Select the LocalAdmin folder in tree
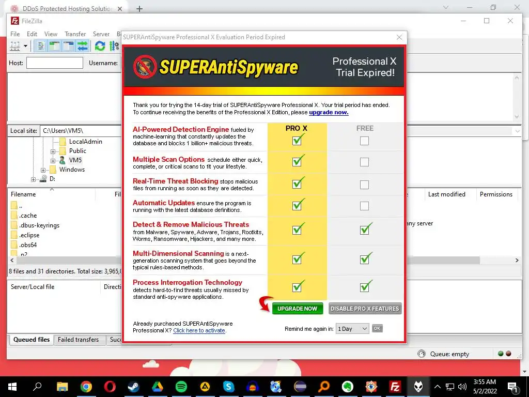Screen dimensions: 529x397 click(85, 142)
